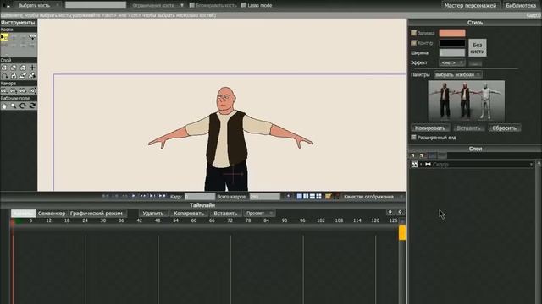Zoom out the timeline with the left zoom icon
Viewport: 542px width, 304px height.
coord(390,212)
